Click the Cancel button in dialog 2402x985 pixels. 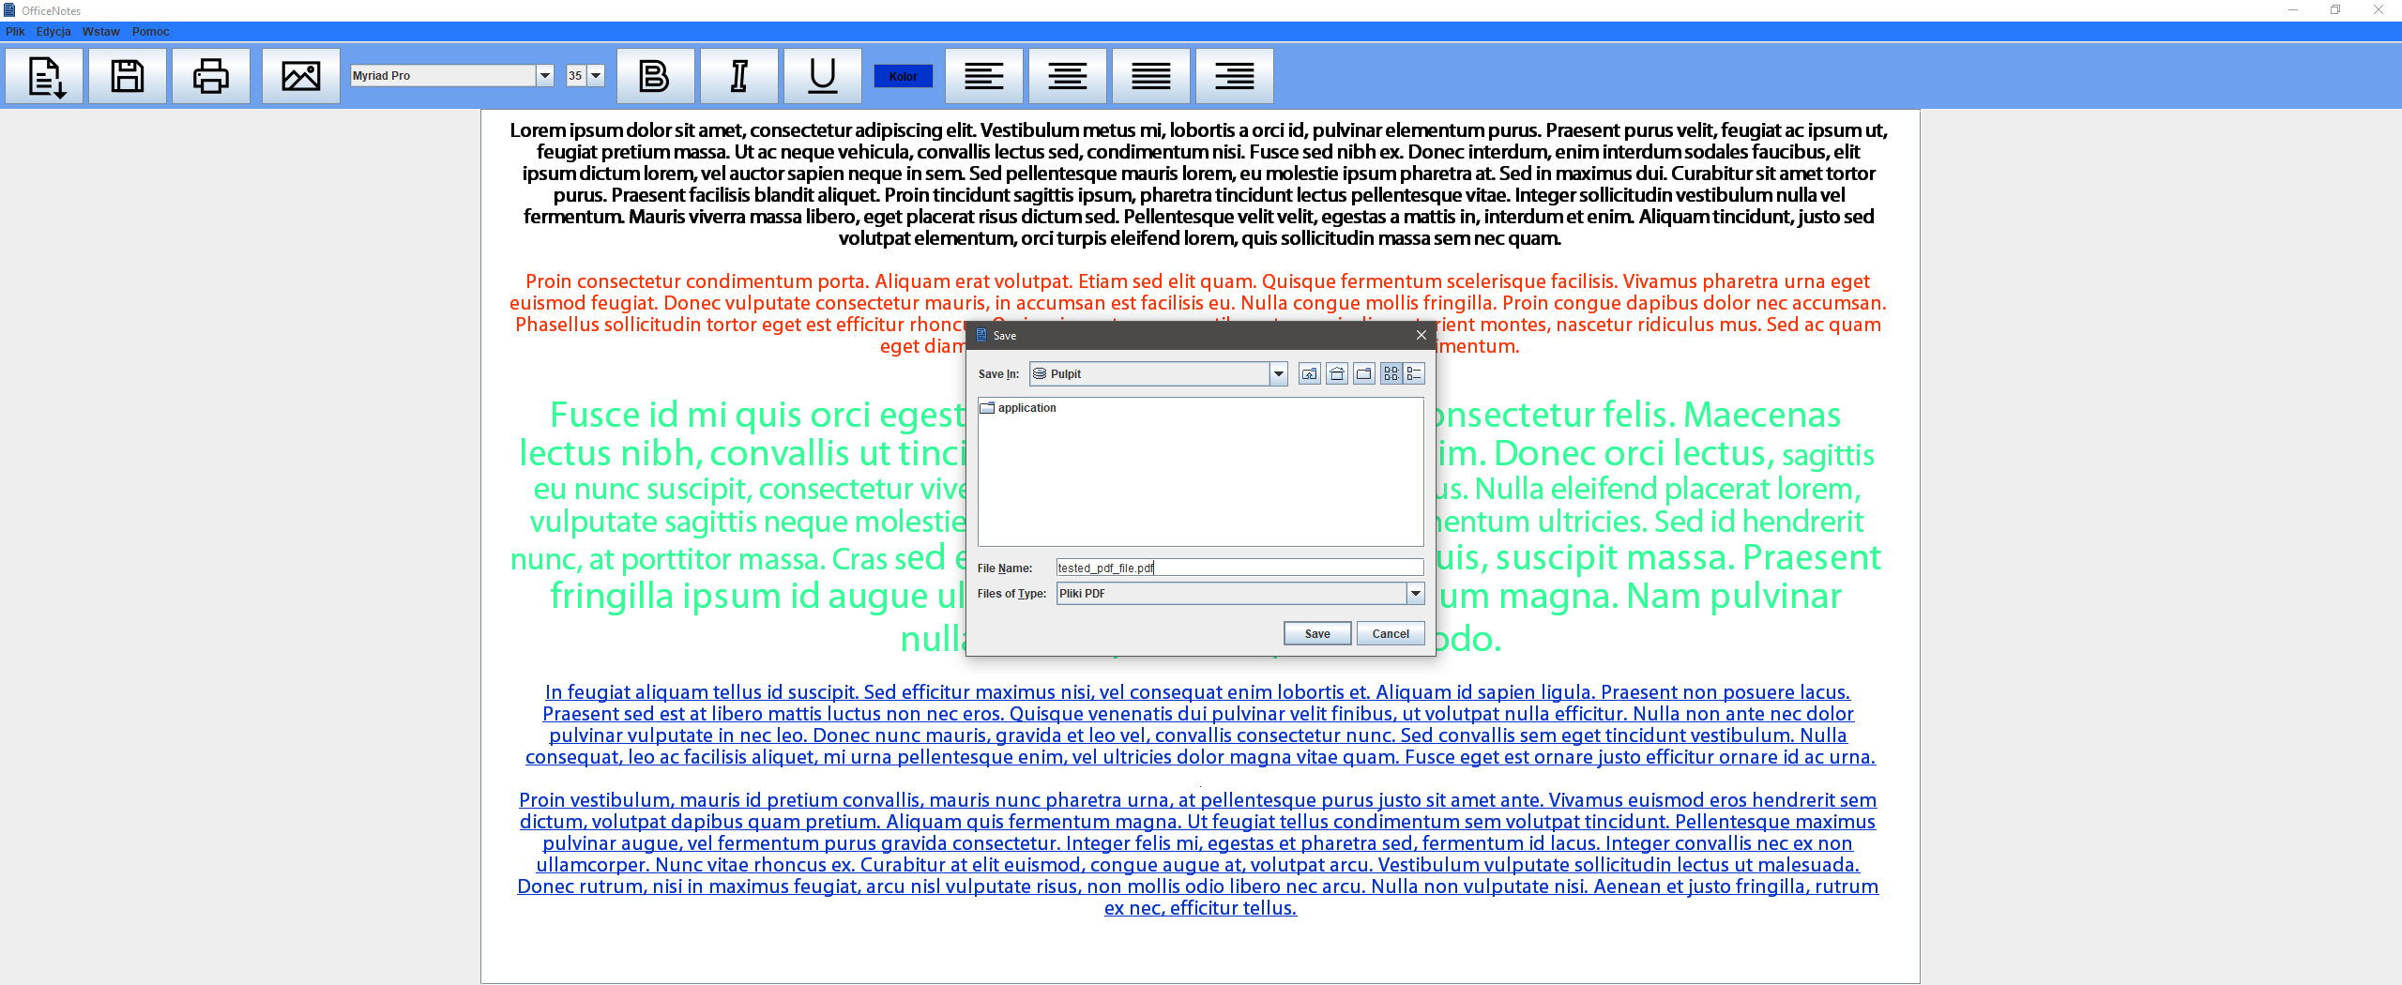point(1391,634)
